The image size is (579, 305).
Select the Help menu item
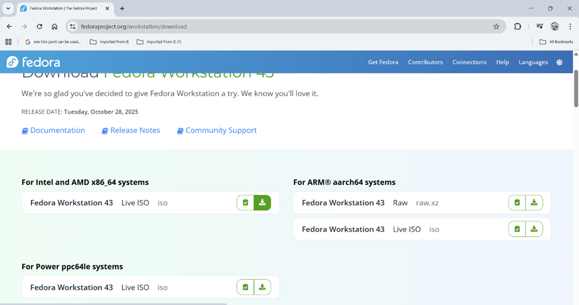coord(503,62)
